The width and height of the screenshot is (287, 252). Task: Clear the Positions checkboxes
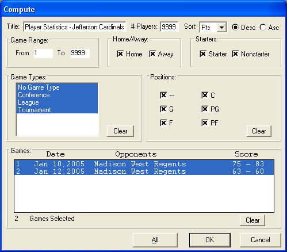click(x=259, y=131)
